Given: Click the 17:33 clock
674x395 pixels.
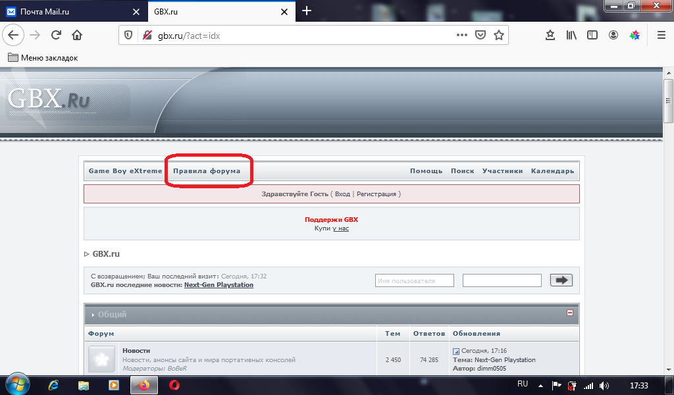Looking at the screenshot, I should pos(638,386).
